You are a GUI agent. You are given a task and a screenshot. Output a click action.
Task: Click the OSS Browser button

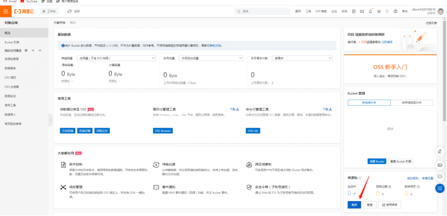[163, 131]
